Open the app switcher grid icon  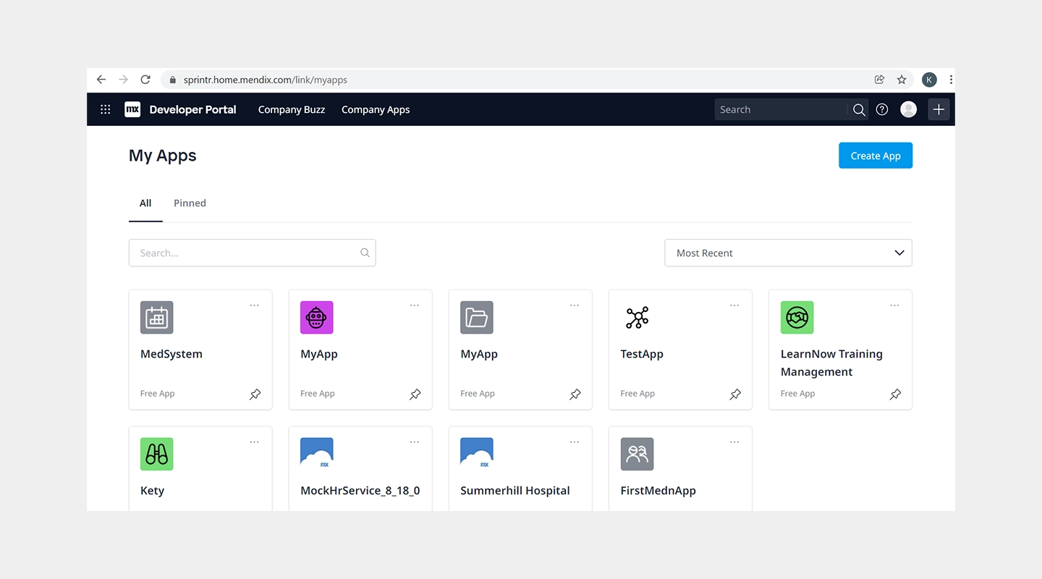click(x=106, y=109)
